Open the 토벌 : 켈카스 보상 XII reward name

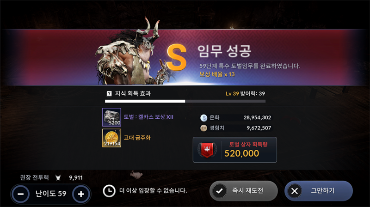[148, 117]
